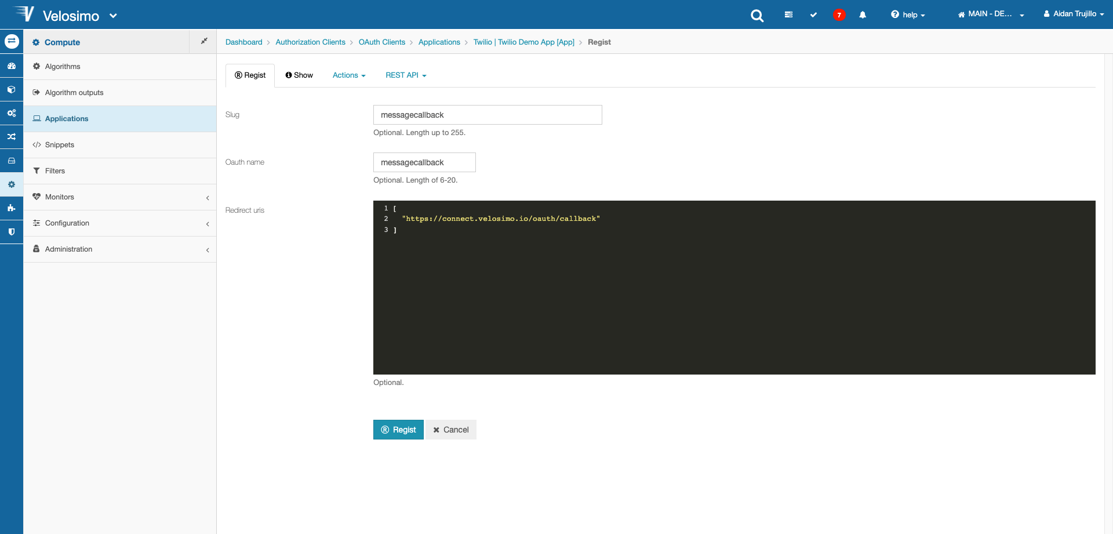
Task: Select the highlighted Compute gear sidebar icon
Action: (x=12, y=184)
